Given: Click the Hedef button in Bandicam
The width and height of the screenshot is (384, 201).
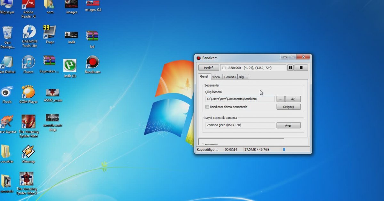Looking at the screenshot, I should point(209,68).
